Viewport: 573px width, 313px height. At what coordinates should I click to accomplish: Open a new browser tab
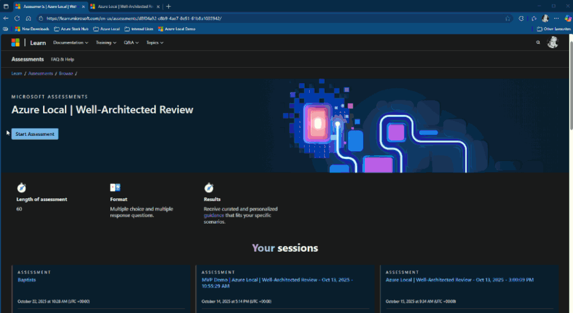(169, 6)
